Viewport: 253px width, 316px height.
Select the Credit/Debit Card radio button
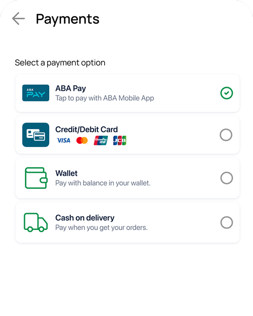coord(226,135)
